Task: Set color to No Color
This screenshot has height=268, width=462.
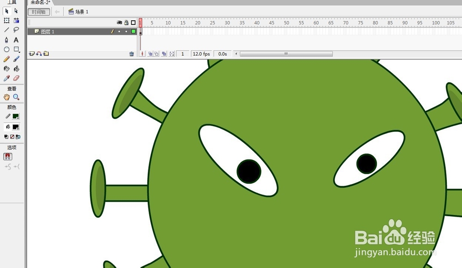Action: click(12, 137)
